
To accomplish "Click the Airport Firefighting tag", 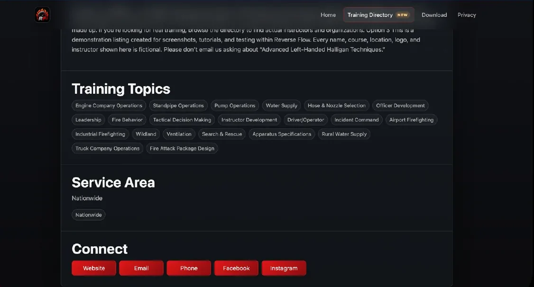I will [411, 120].
